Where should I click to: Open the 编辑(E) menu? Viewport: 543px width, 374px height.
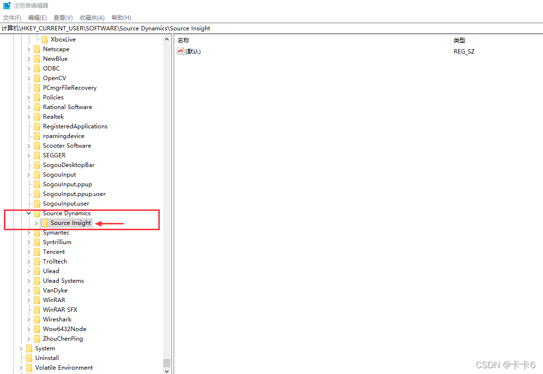tap(37, 18)
